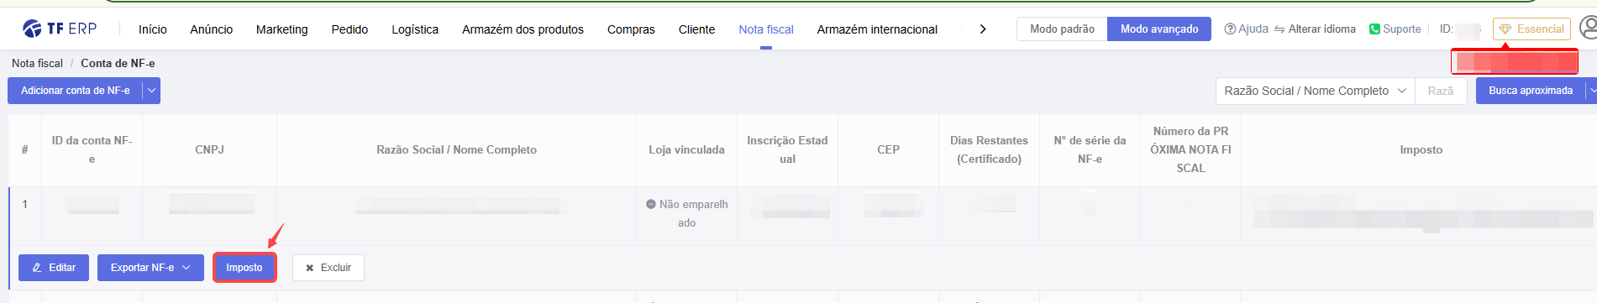This screenshot has height=303, width=1597.
Task: Open the Nota fiscal menu
Action: click(x=766, y=29)
